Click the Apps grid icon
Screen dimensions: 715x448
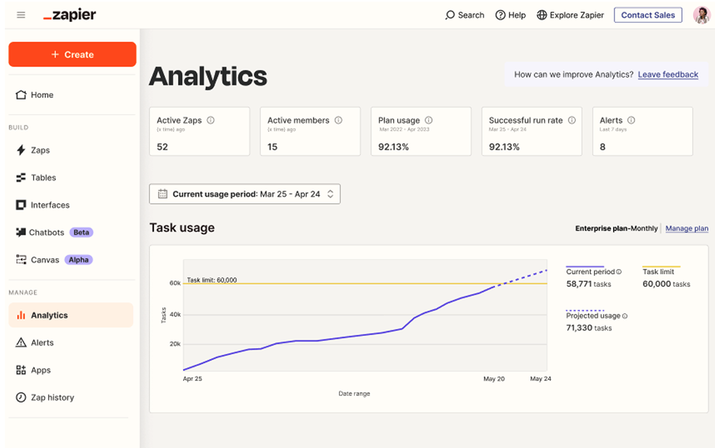[x=21, y=370]
